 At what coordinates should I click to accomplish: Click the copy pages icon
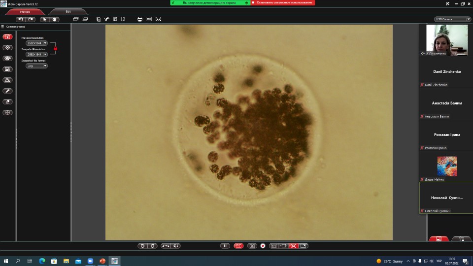pyautogui.click(x=99, y=19)
